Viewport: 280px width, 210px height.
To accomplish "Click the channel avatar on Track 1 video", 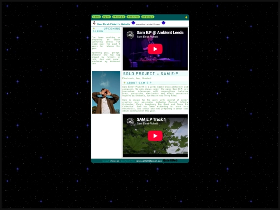I will click(130, 122).
